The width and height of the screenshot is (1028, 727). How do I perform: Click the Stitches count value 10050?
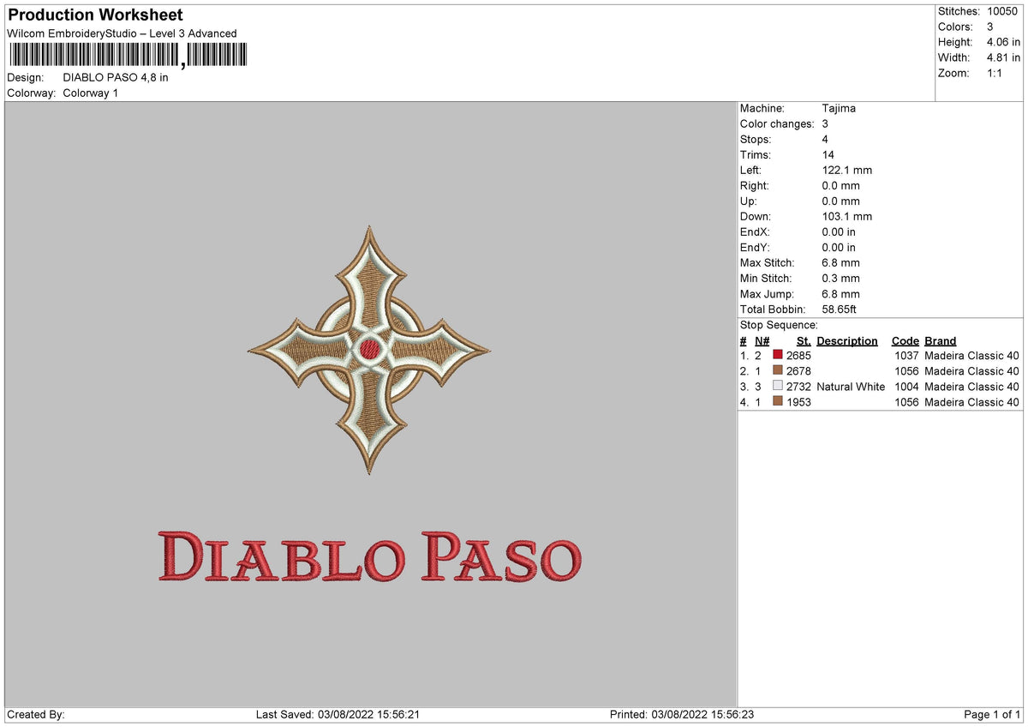coord(1004,11)
